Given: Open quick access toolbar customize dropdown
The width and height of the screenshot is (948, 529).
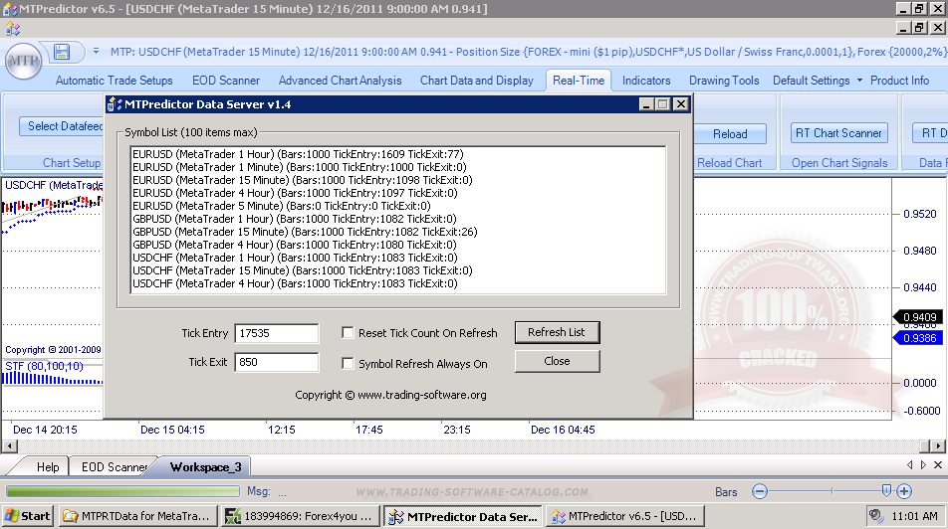Looking at the screenshot, I should [x=97, y=52].
